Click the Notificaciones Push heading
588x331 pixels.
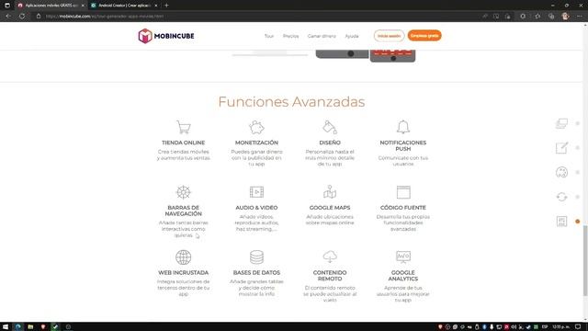point(403,145)
